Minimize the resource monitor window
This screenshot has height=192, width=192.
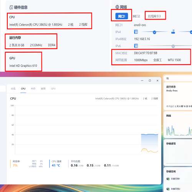142,81
